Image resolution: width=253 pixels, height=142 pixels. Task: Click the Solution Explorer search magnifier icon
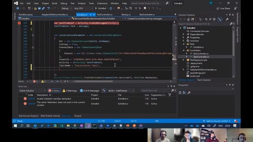[231, 24]
